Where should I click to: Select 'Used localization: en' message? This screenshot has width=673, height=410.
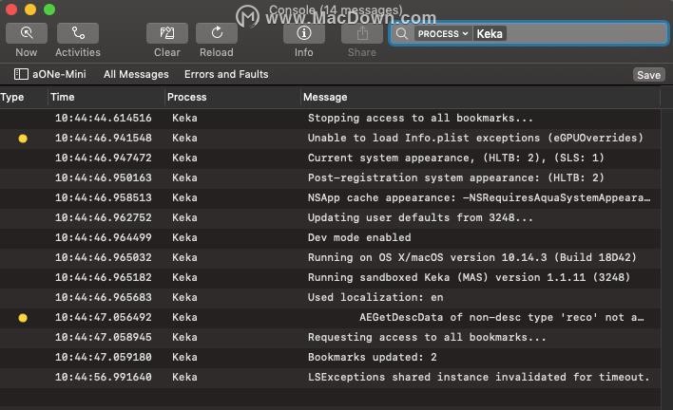point(375,297)
